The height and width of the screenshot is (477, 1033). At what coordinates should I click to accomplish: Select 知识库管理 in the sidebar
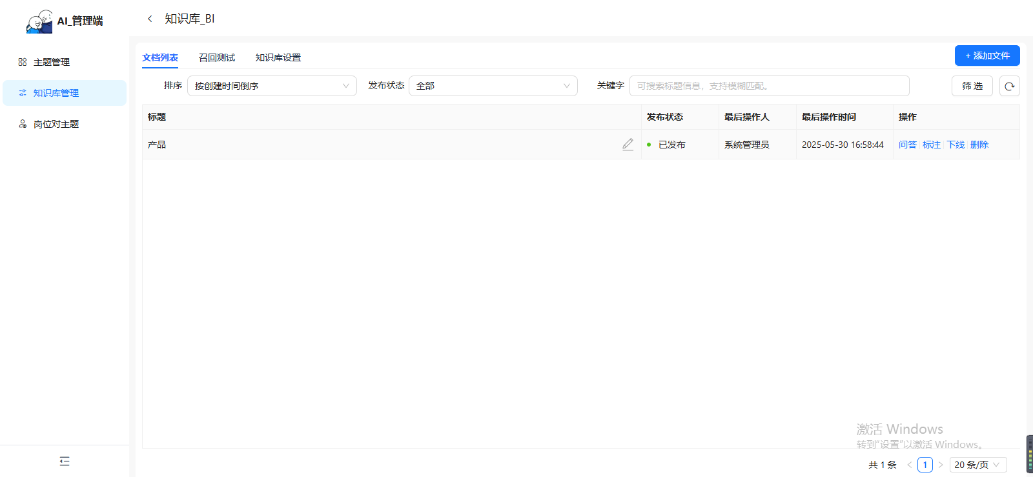56,93
